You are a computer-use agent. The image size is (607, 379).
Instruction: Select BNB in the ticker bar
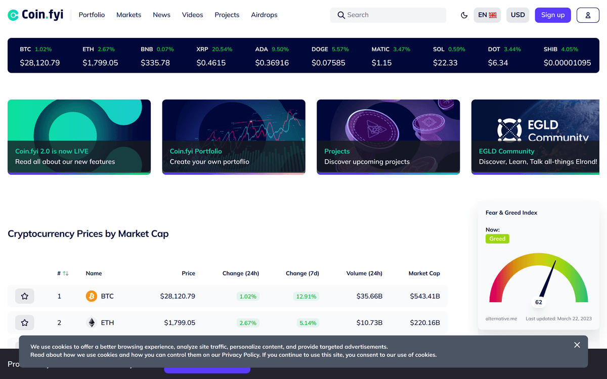[x=157, y=56]
